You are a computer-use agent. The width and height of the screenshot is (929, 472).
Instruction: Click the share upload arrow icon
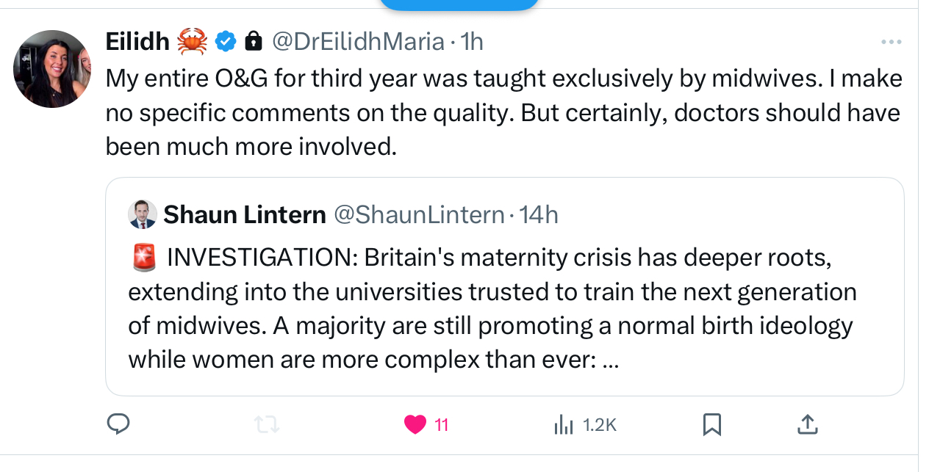[x=807, y=424]
